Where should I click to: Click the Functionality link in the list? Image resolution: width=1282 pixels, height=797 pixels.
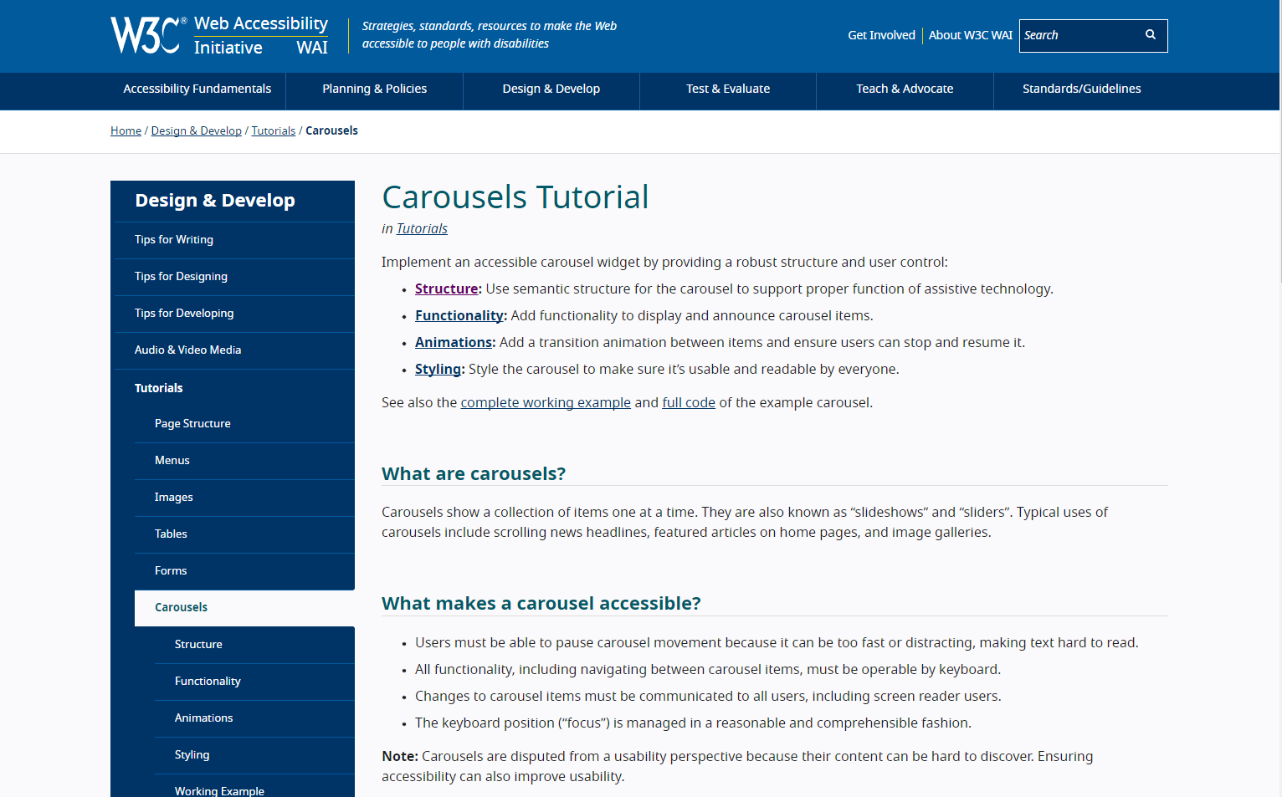[459, 315]
